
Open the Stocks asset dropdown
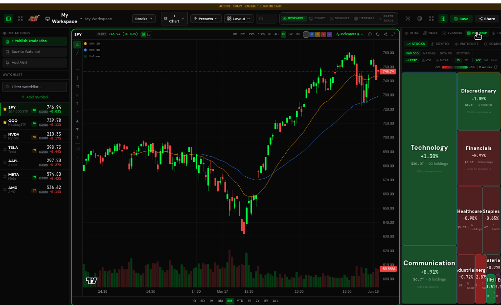143,19
